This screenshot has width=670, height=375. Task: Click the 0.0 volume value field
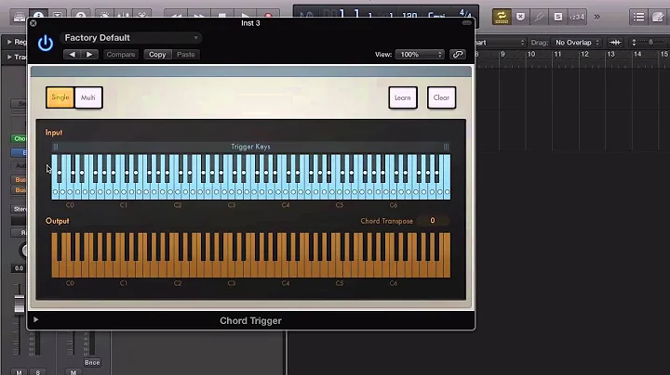coord(19,268)
